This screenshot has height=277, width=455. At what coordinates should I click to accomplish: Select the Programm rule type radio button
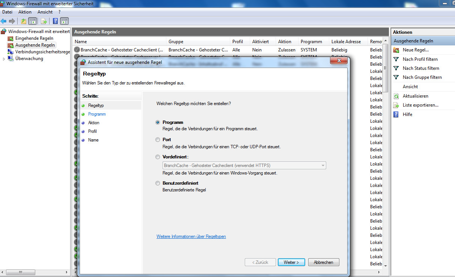point(158,122)
